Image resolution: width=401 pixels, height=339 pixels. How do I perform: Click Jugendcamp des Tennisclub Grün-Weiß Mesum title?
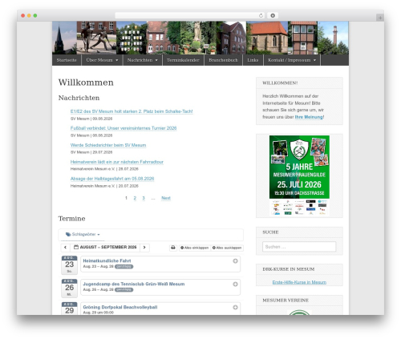(x=134, y=284)
